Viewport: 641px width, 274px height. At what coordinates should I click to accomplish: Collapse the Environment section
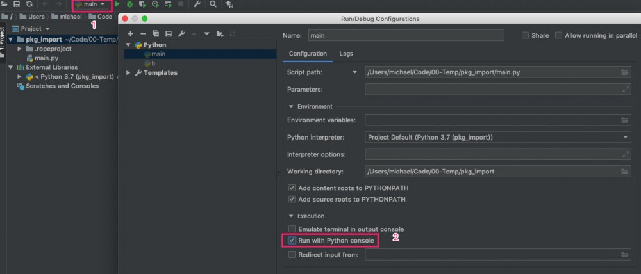[x=291, y=106]
